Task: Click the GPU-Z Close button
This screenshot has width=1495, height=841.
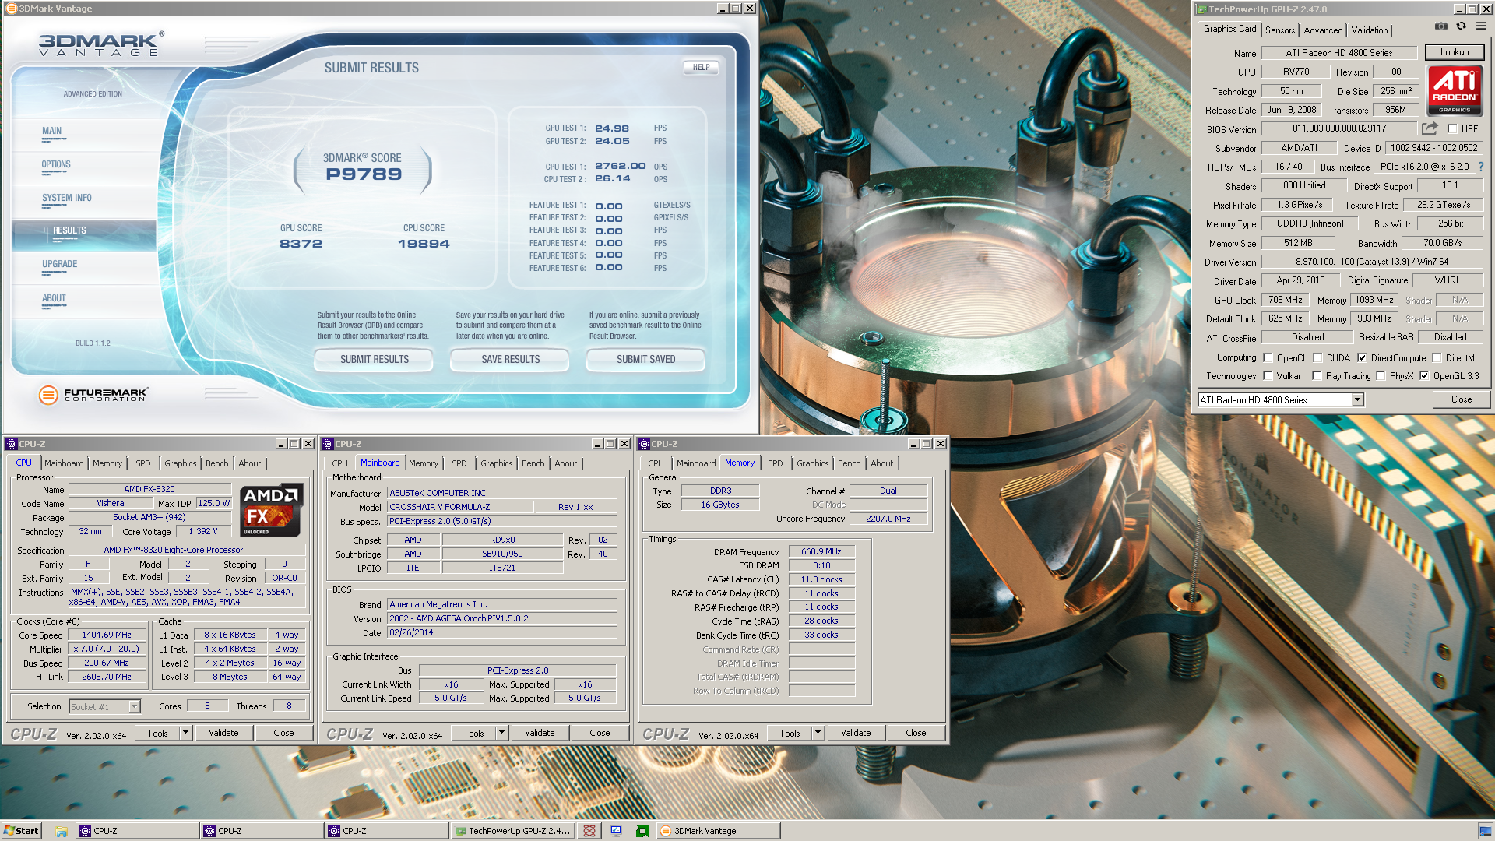Action: (1461, 399)
